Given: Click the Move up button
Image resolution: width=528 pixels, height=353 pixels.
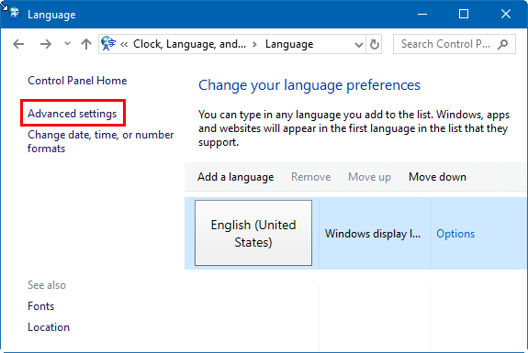Looking at the screenshot, I should click(369, 177).
